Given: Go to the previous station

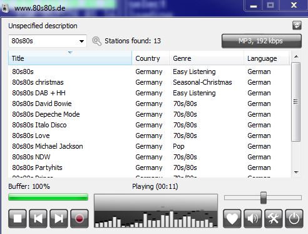Looking at the screenshot, I should click(x=38, y=218).
